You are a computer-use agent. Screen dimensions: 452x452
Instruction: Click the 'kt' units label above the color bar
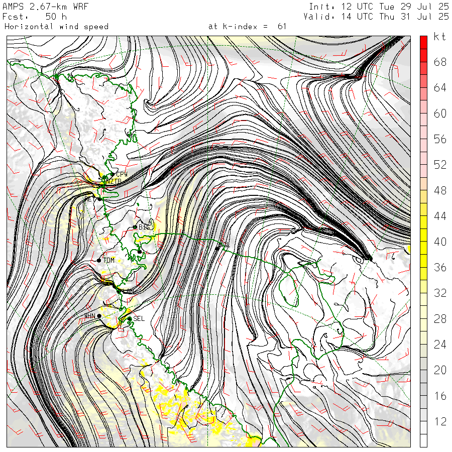pos(439,37)
